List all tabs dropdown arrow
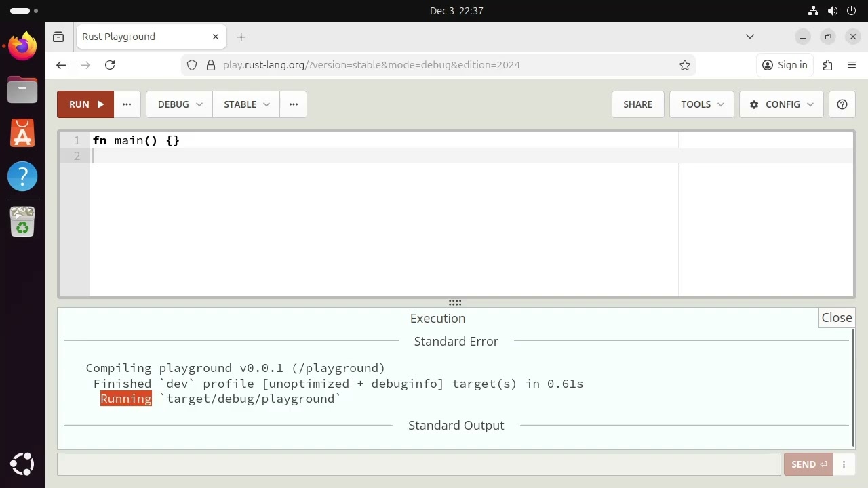This screenshot has height=488, width=868. 750,37
